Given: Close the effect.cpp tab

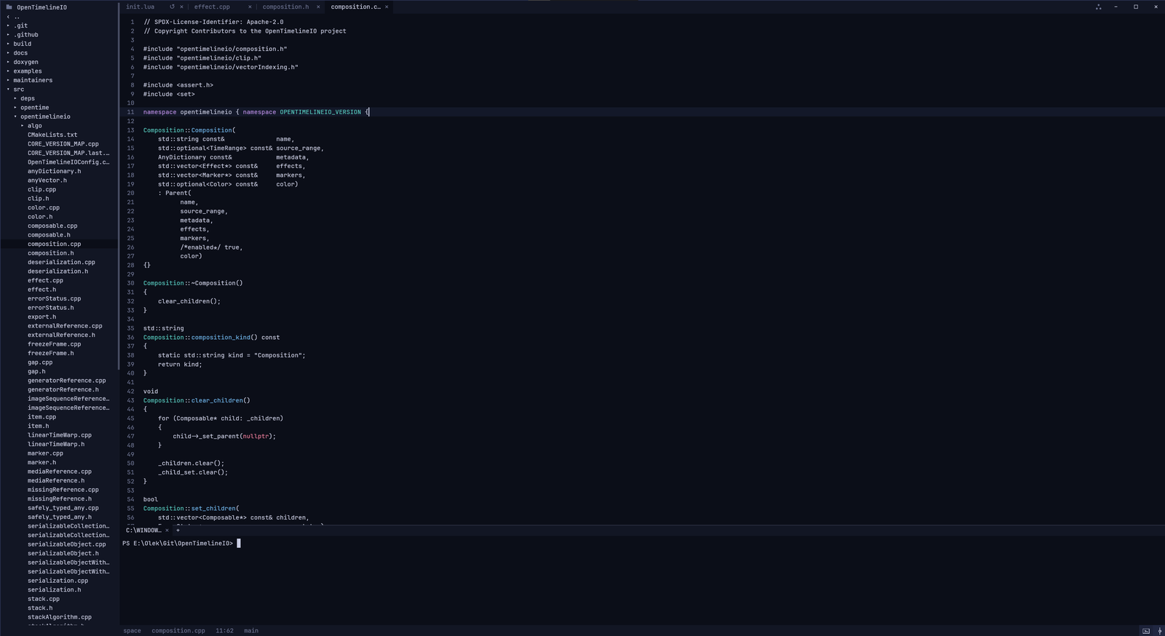Looking at the screenshot, I should click(250, 7).
